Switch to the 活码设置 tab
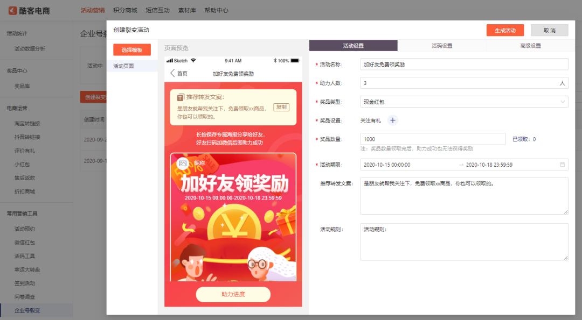The width and height of the screenshot is (582, 320). (x=442, y=46)
